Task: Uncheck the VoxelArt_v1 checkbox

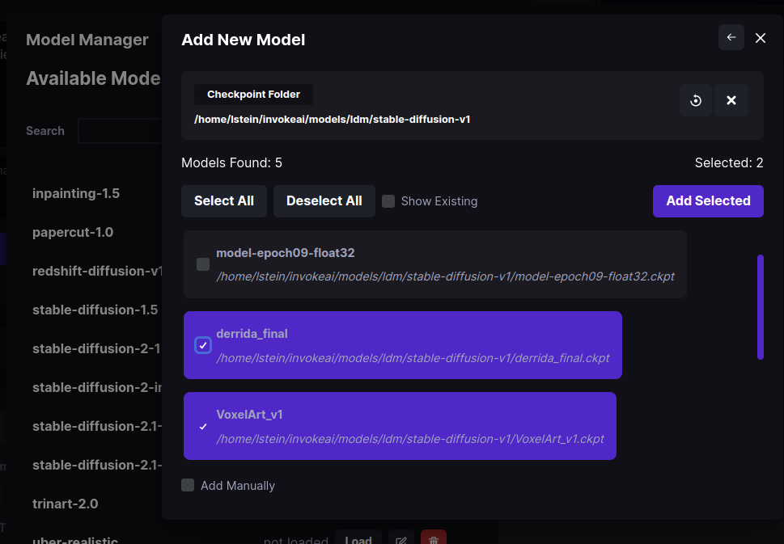Action: 203,426
